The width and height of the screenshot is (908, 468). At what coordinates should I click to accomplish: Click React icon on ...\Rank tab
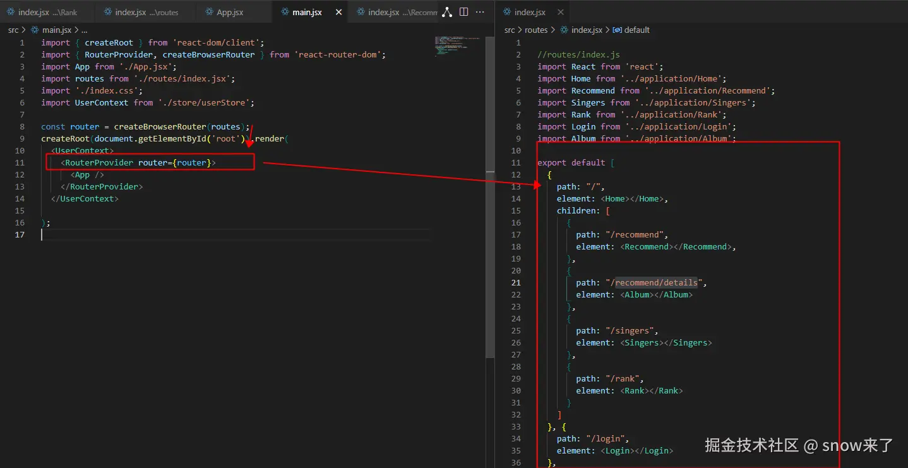[11, 12]
